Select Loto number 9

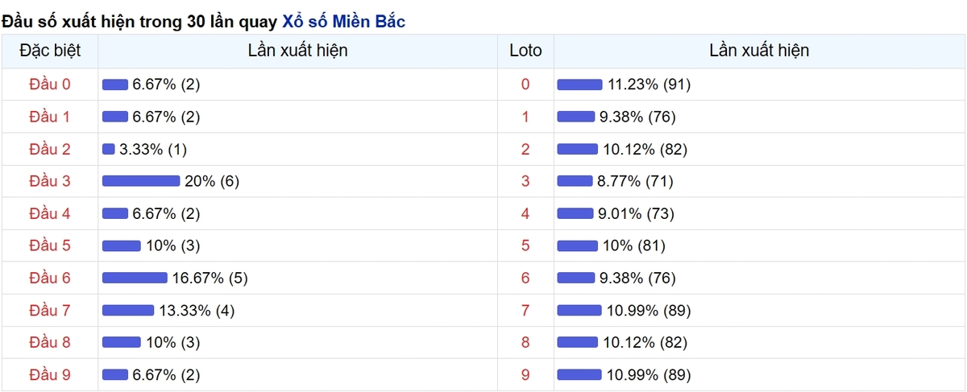pyautogui.click(x=526, y=374)
